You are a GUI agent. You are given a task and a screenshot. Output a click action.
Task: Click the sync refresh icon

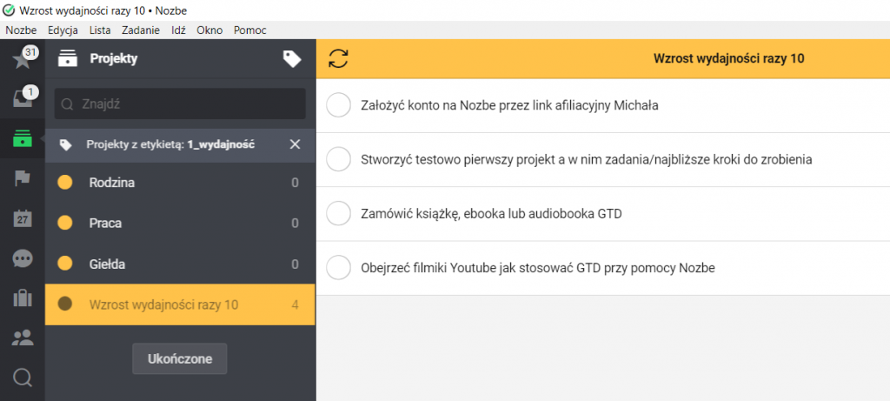[x=338, y=59]
